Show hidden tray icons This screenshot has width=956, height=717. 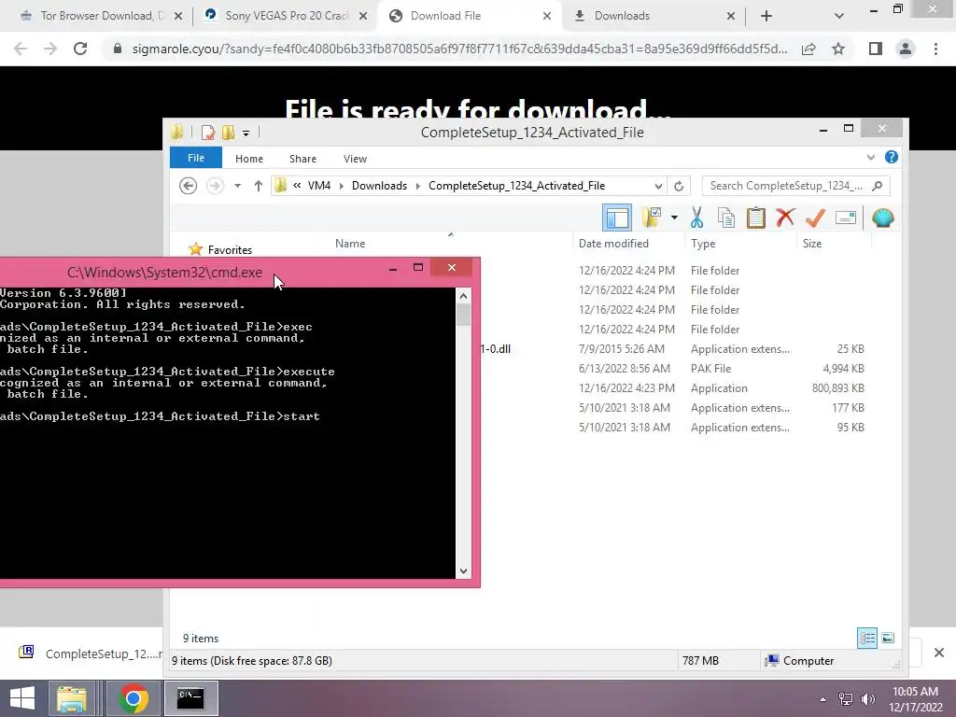(x=823, y=699)
